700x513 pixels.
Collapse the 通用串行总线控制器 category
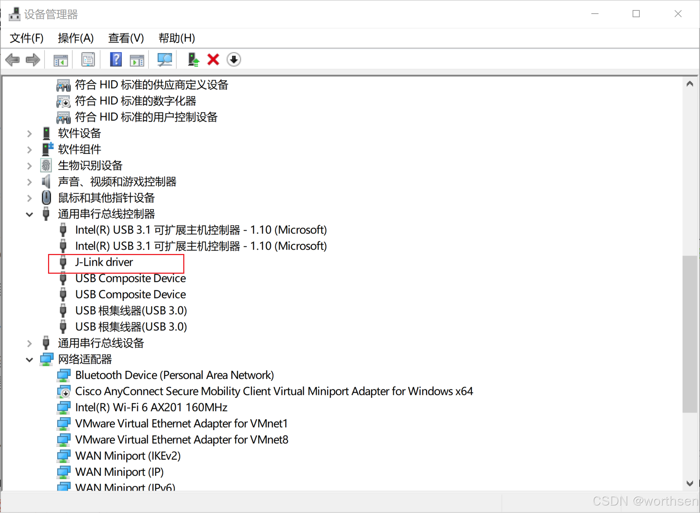29,215
